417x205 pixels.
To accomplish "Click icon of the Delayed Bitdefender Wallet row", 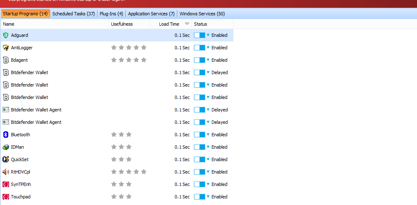I will point(5,72).
